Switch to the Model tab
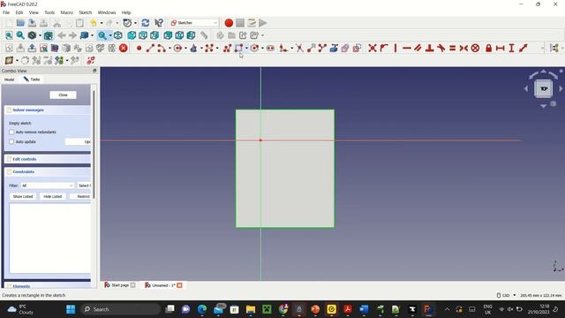This screenshot has width=565, height=318. tap(10, 79)
